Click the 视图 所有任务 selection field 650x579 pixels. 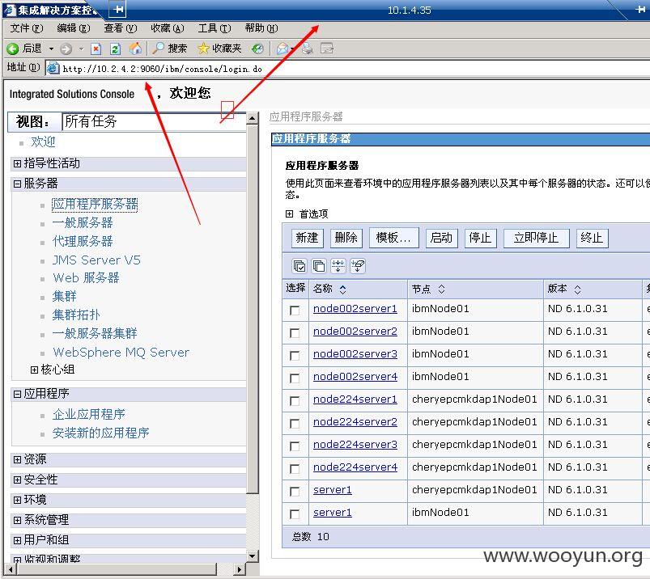click(x=153, y=122)
